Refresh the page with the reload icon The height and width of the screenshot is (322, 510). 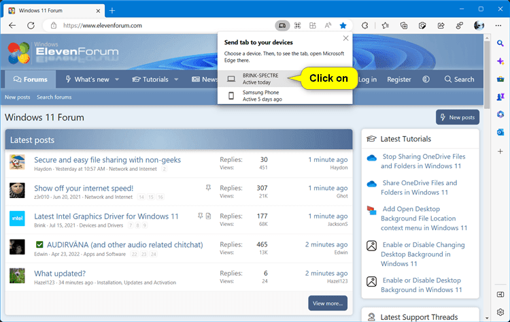[31, 25]
